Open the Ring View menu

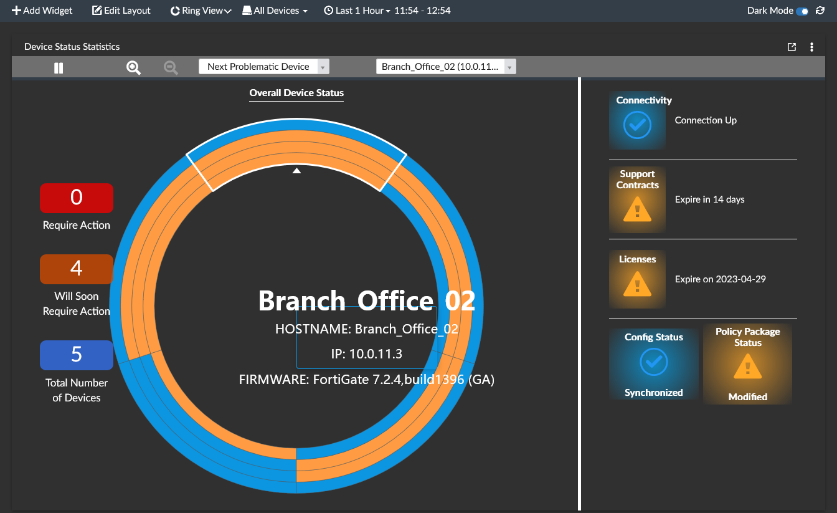point(201,11)
